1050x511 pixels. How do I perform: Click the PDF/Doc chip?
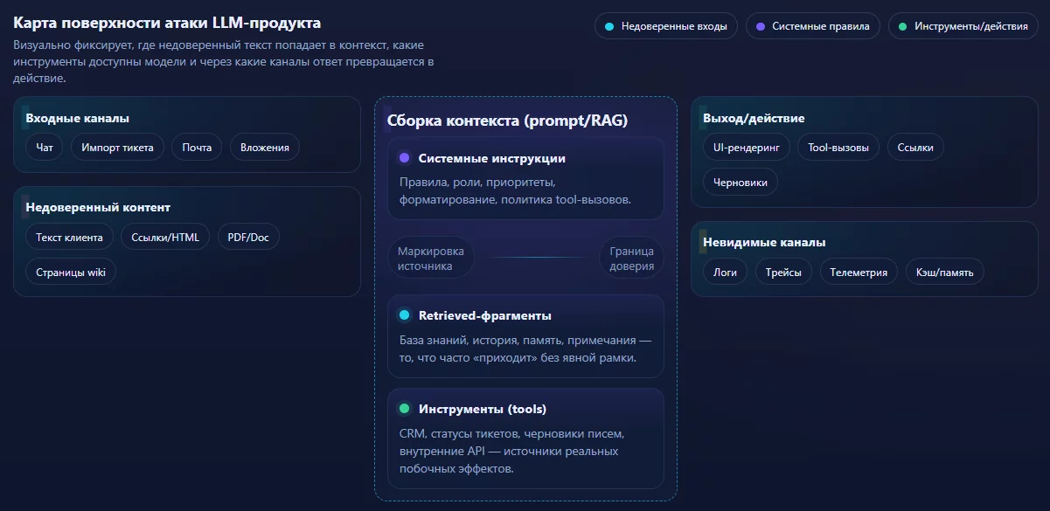(x=248, y=237)
